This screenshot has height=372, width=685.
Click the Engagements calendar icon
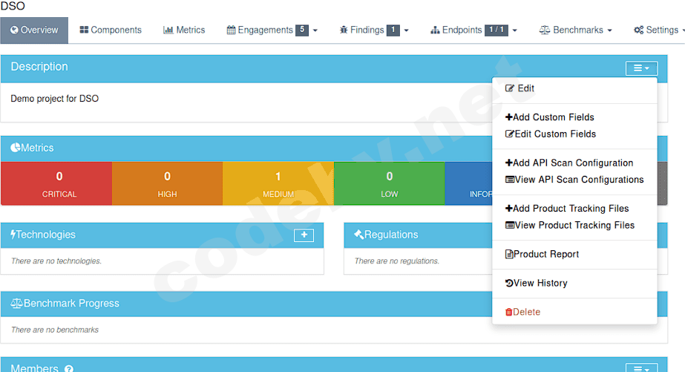pyautogui.click(x=231, y=30)
